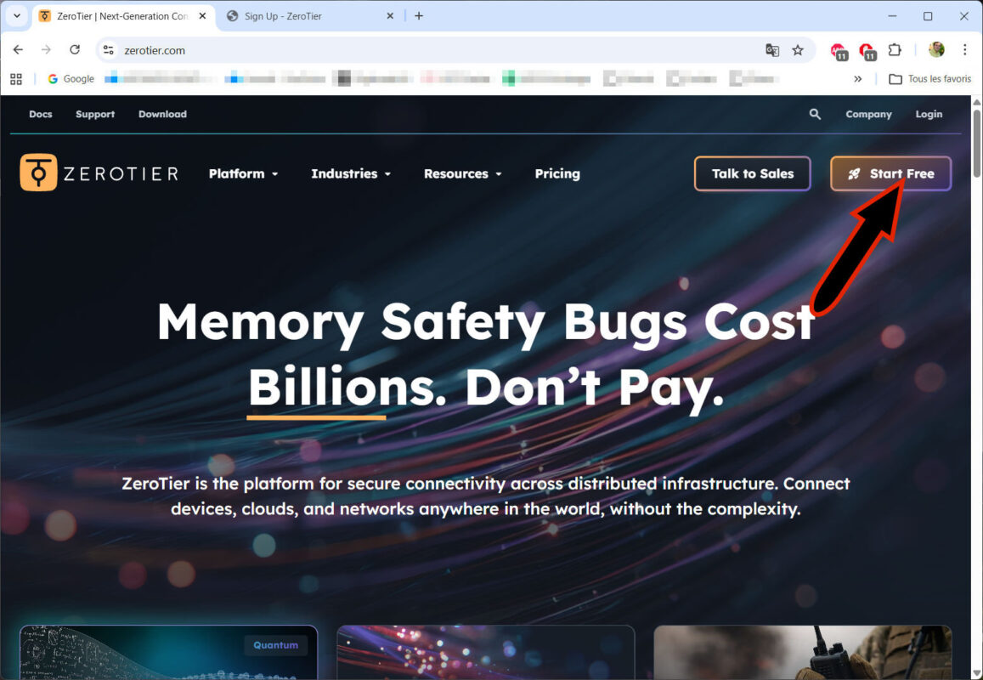Open the Support link
This screenshot has height=680, width=983.
tap(95, 114)
